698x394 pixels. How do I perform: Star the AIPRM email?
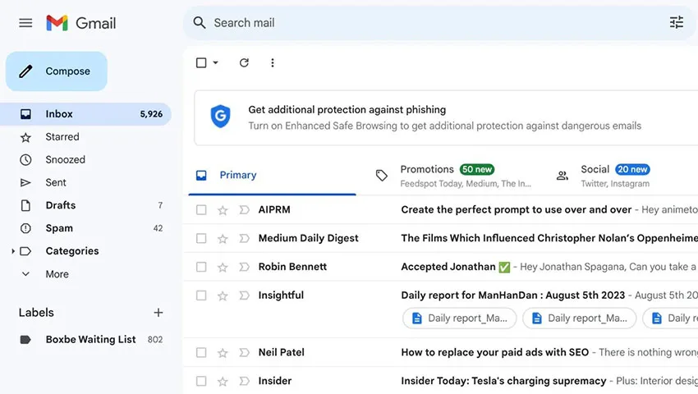pos(223,210)
